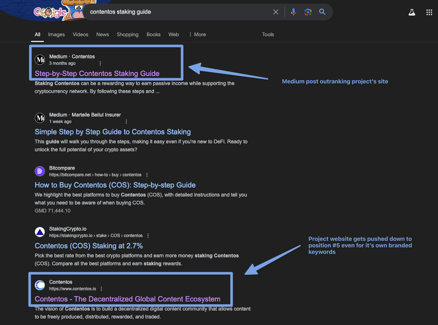Click the Medium favicon for Contentos result
The image size is (438, 325).
click(40, 60)
